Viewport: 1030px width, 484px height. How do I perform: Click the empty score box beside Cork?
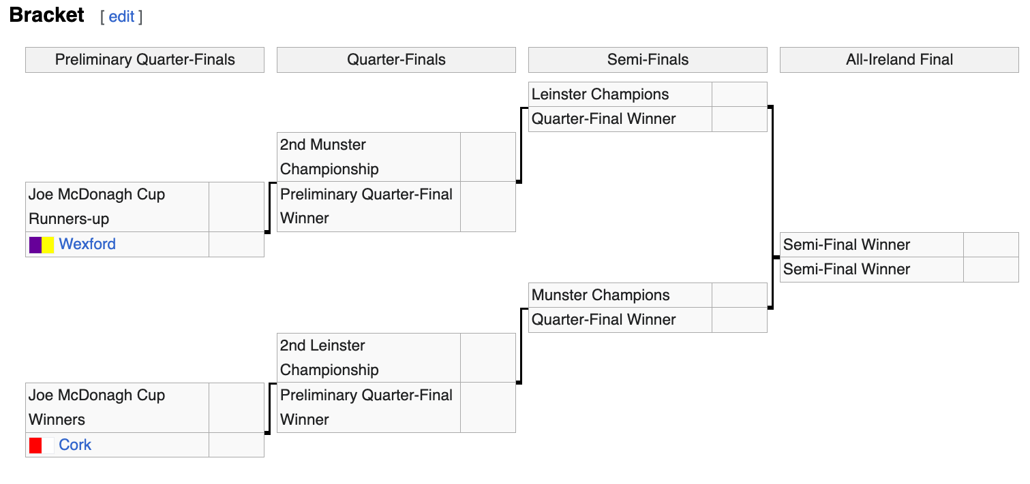pyautogui.click(x=236, y=445)
